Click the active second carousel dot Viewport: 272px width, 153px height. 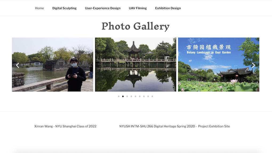[x=123, y=96]
